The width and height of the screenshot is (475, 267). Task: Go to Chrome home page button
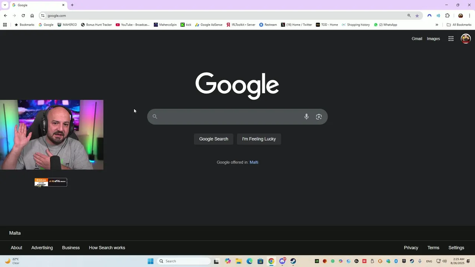coord(32,16)
